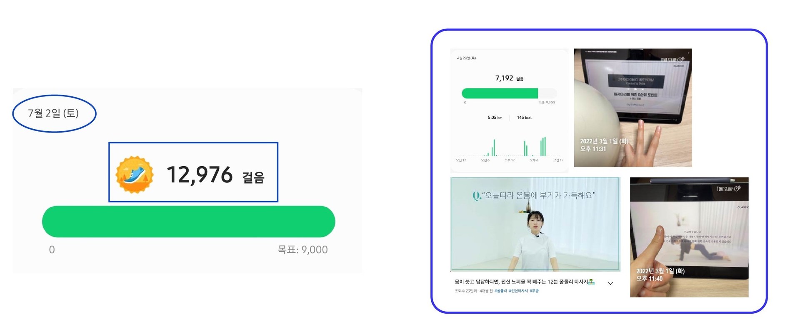Image resolution: width=800 pixels, height=327 pixels.
Task: Click the 12,976 걸음 step count
Action: click(x=215, y=175)
